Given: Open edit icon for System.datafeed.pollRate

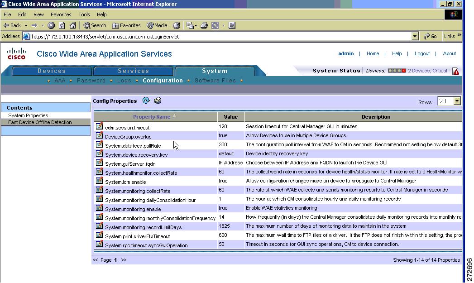Looking at the screenshot, I should pos(99,144).
